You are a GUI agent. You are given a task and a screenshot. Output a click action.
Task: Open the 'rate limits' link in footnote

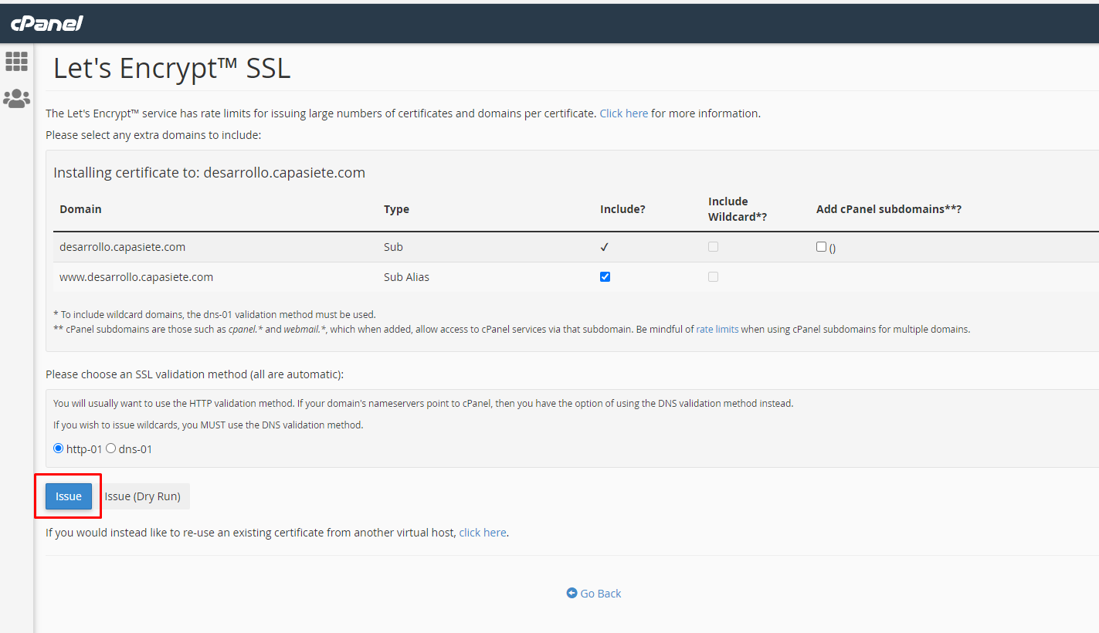coord(717,329)
